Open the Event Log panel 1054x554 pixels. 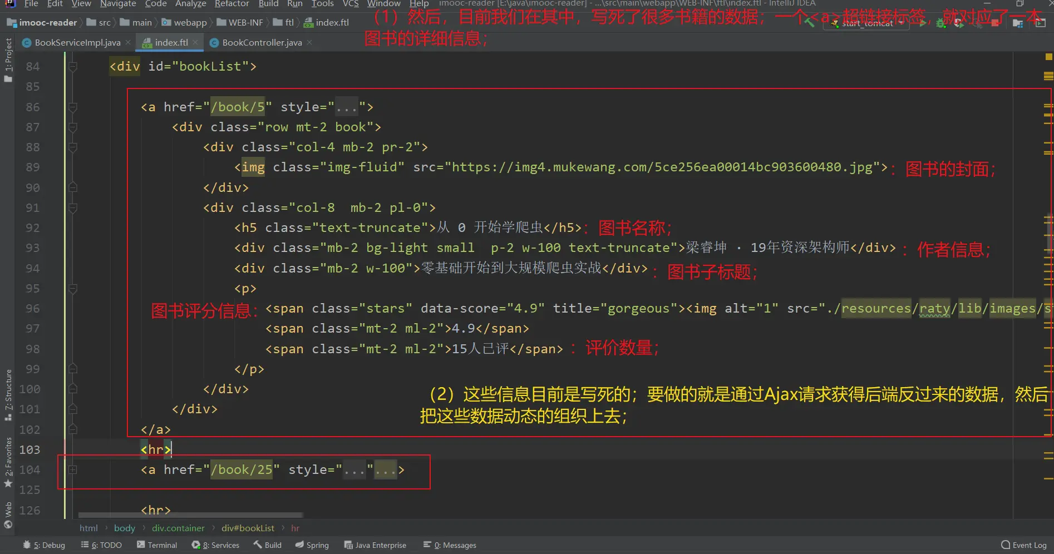click(1023, 545)
